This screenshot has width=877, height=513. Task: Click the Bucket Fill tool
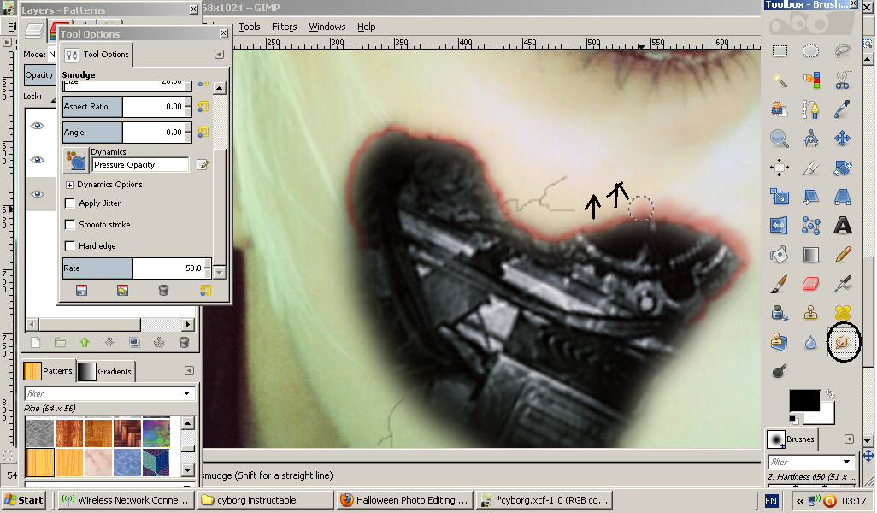(x=779, y=254)
